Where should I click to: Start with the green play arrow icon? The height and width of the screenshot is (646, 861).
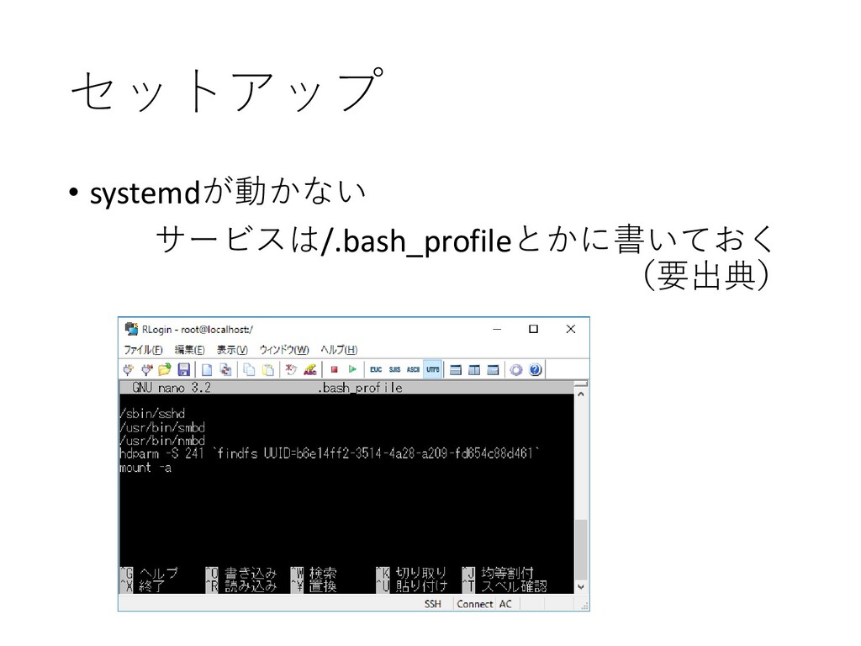point(352,370)
